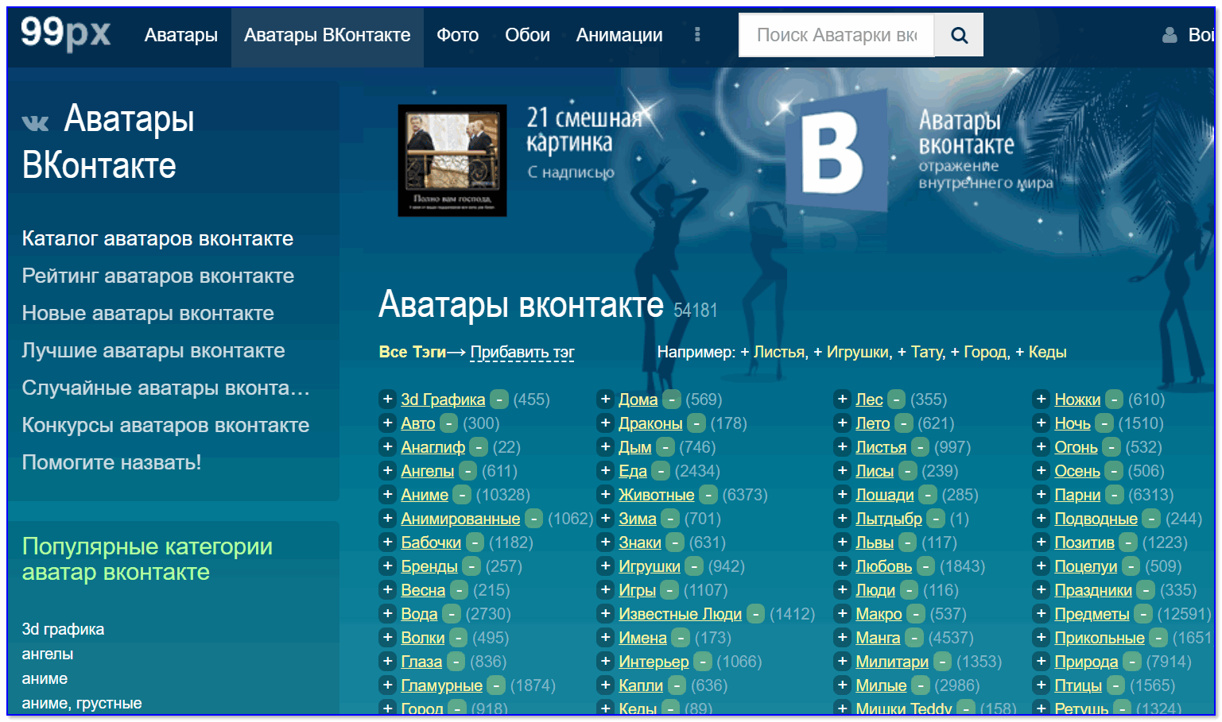This screenshot has height=722, width=1222.
Task: Add the Ножки tag with plus
Action: click(1041, 399)
